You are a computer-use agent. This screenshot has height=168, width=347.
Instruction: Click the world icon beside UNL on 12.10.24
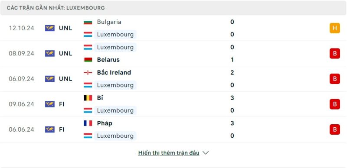point(50,28)
